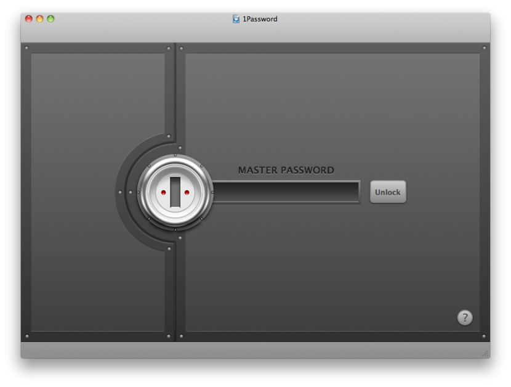Image resolution: width=511 pixels, height=387 pixels.
Task: Click the left red dot on the lock dial
Action: pos(164,192)
